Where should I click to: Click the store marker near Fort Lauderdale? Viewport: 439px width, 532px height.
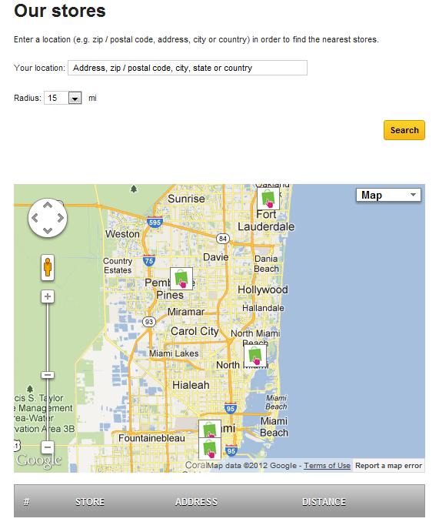268,199
